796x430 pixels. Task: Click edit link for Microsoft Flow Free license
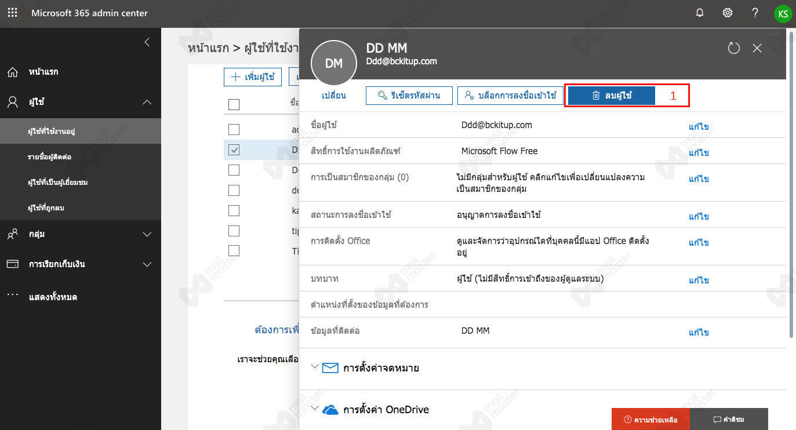699,153
